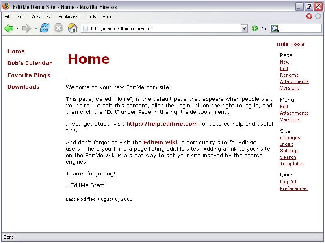Viewport: 325px width, 243px height.
Task: Click the large Home page heading
Action: (89, 59)
